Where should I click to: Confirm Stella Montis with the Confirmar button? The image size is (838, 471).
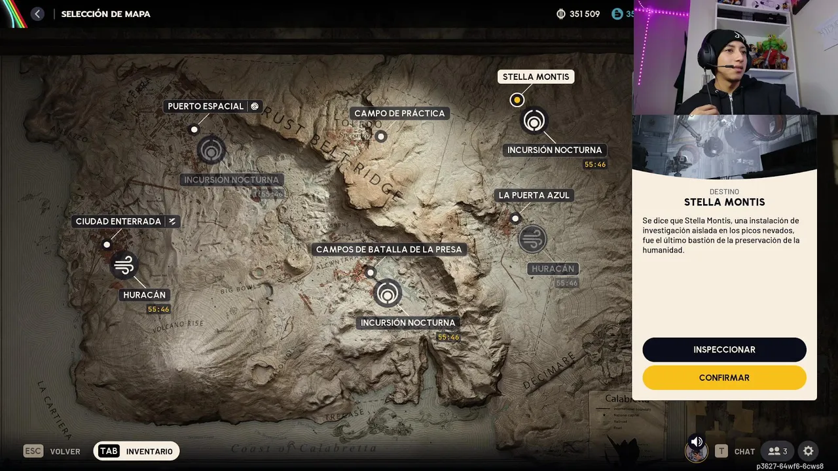coord(724,377)
